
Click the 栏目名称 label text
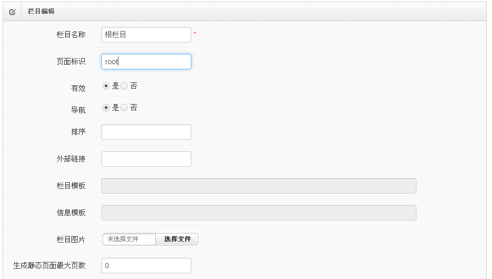(71, 35)
